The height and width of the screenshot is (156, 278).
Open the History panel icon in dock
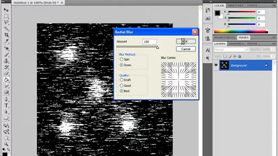click(x=208, y=10)
